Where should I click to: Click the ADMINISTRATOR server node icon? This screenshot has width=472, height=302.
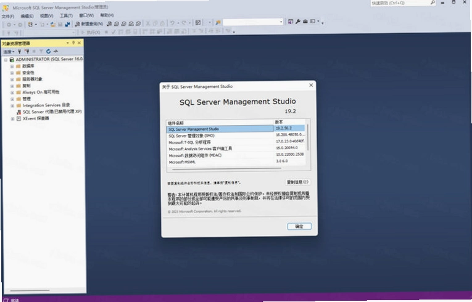12,60
